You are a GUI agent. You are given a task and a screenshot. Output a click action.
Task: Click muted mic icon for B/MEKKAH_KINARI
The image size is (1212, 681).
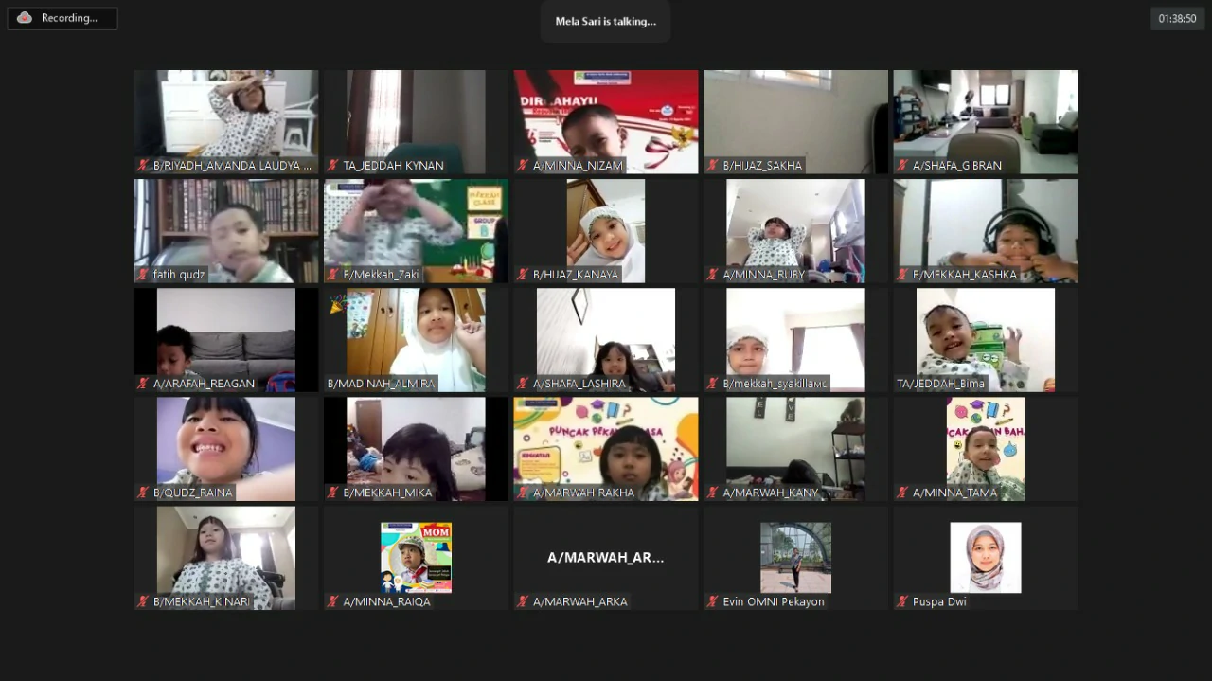click(x=143, y=601)
